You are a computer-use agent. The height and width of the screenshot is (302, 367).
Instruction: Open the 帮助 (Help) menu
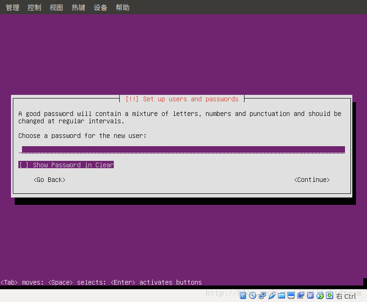coord(122,7)
